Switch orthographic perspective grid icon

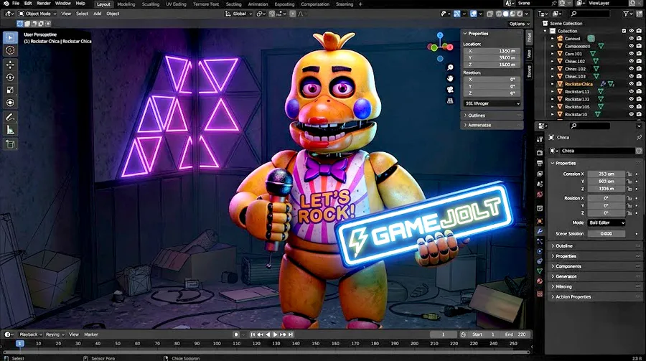pyautogui.click(x=450, y=100)
